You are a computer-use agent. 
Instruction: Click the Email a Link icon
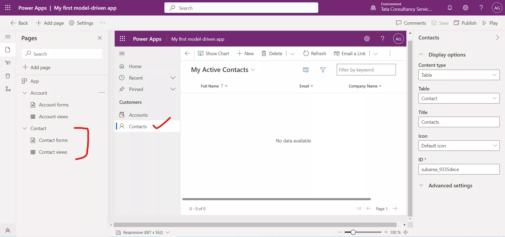point(336,54)
